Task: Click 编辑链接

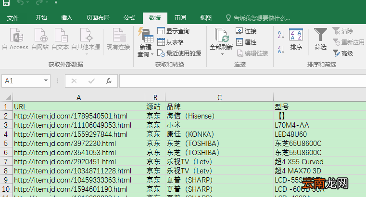Action: 252,53
